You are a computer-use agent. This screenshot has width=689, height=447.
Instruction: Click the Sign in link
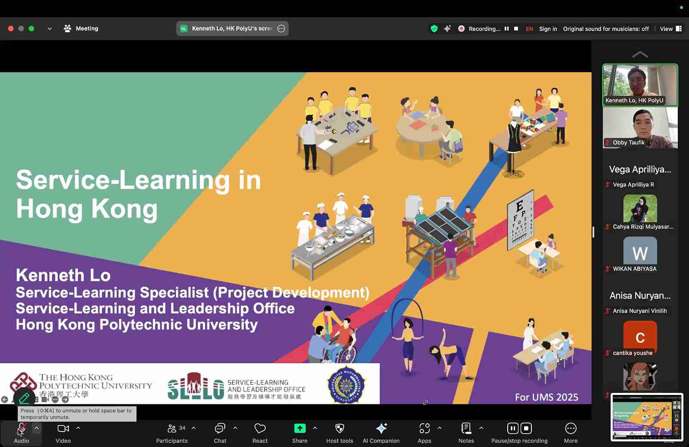pyautogui.click(x=548, y=29)
